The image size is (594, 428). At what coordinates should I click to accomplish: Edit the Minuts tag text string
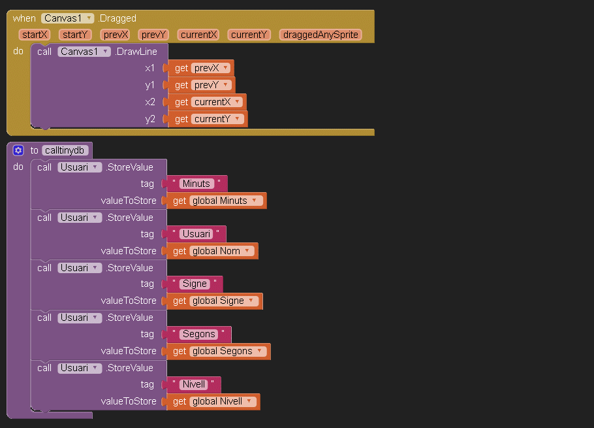196,184
